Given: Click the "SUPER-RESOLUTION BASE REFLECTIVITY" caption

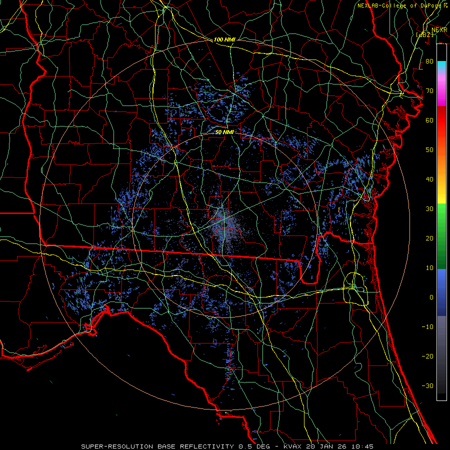Looking at the screenshot, I should [x=157, y=446].
